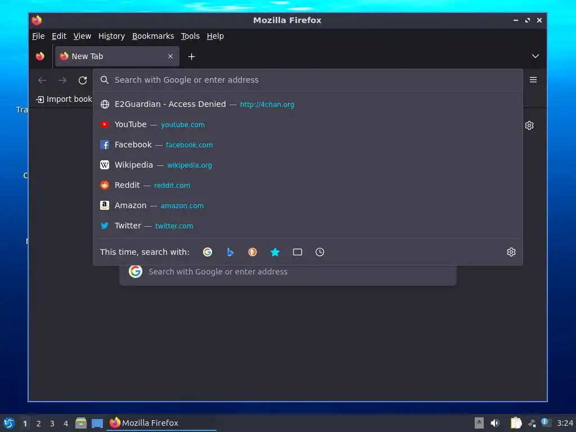
Task: Open the Twitter suggestion
Action: 308,226
